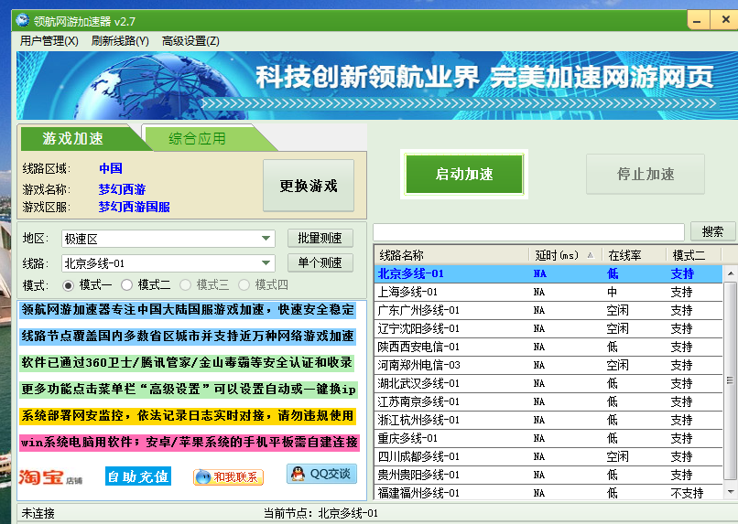Select 模式二 radio button
738x524 pixels.
(127, 285)
